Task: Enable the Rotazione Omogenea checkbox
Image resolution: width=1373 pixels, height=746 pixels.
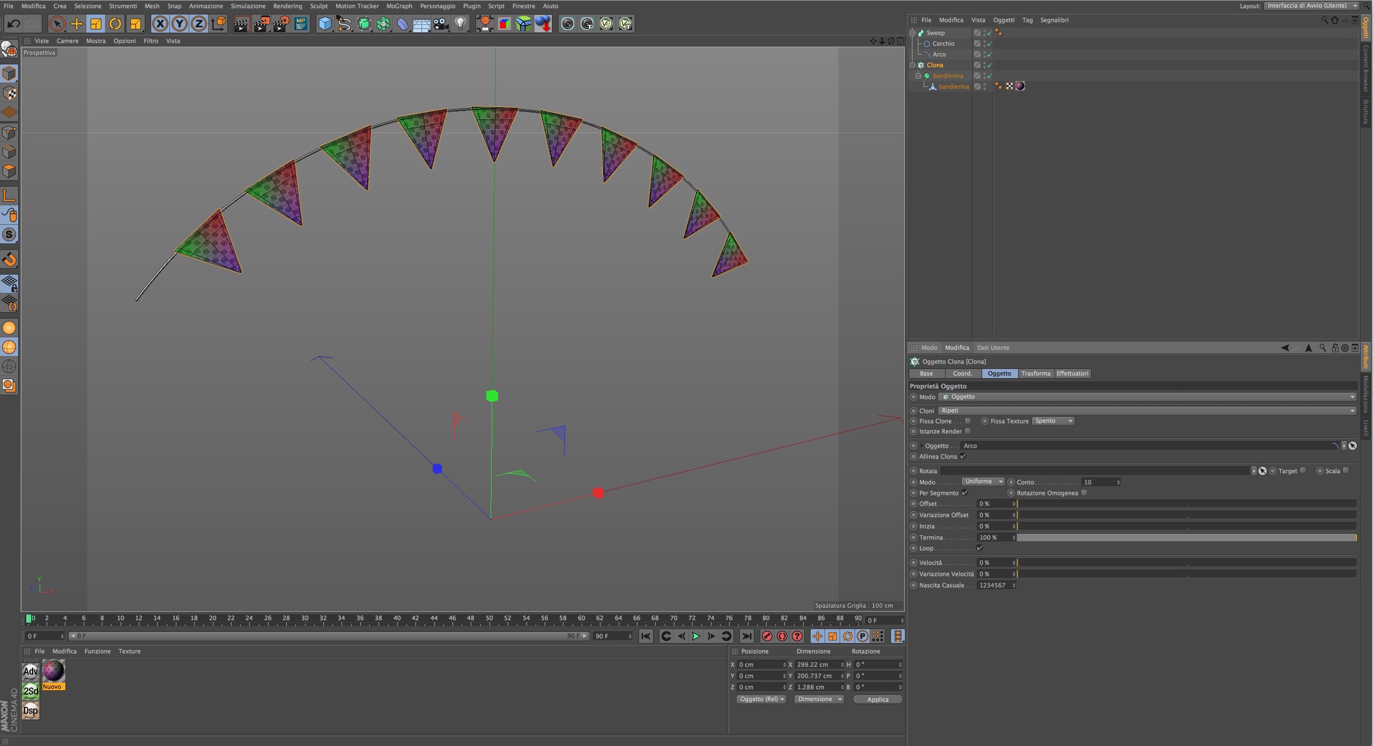Action: click(x=1084, y=493)
